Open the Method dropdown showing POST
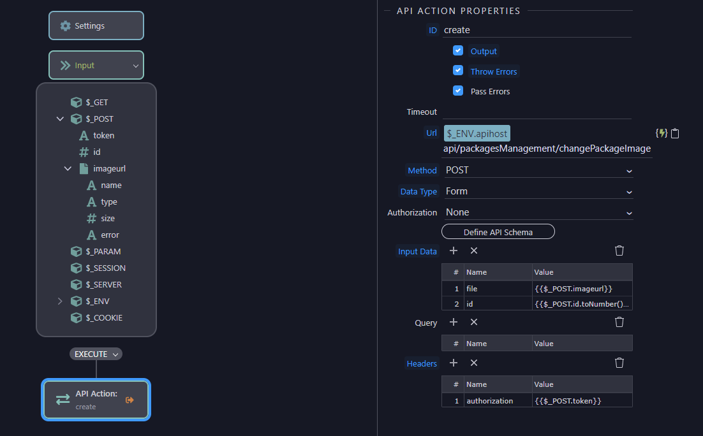This screenshot has width=703, height=436. pos(538,170)
